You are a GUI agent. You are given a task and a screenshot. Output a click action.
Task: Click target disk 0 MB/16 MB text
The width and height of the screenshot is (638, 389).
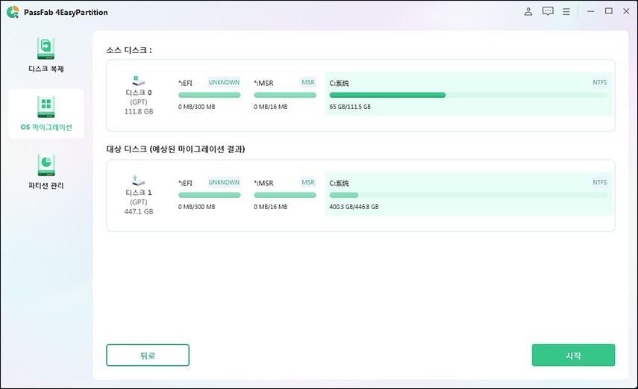271,207
